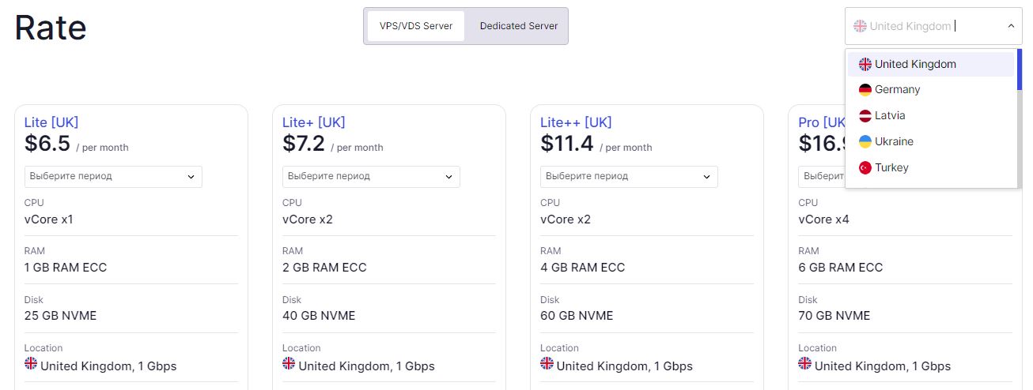Click UK flag in Lite+ plan location
Image resolution: width=1033 pixels, height=390 pixels.
(x=289, y=363)
